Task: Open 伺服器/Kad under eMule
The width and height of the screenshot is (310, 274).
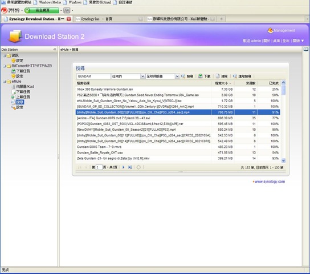Action: [x=25, y=87]
